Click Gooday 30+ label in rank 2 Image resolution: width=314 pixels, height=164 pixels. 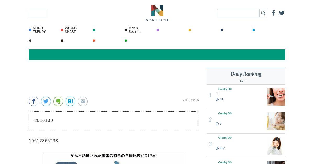pyautogui.click(x=225, y=113)
